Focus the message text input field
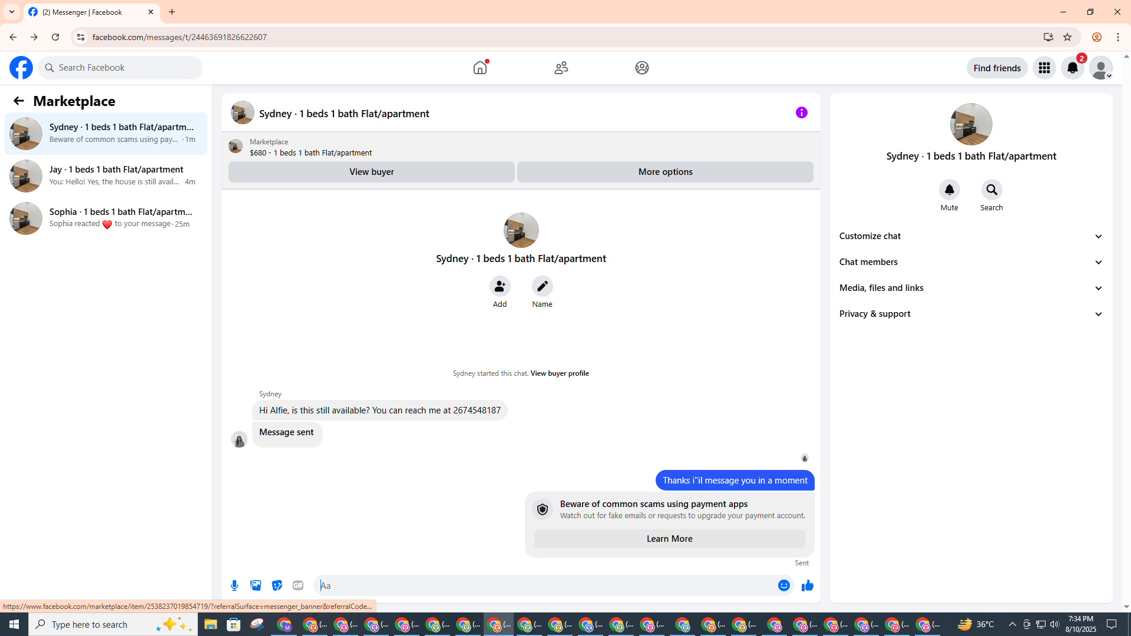This screenshot has width=1131, height=636. (x=545, y=585)
